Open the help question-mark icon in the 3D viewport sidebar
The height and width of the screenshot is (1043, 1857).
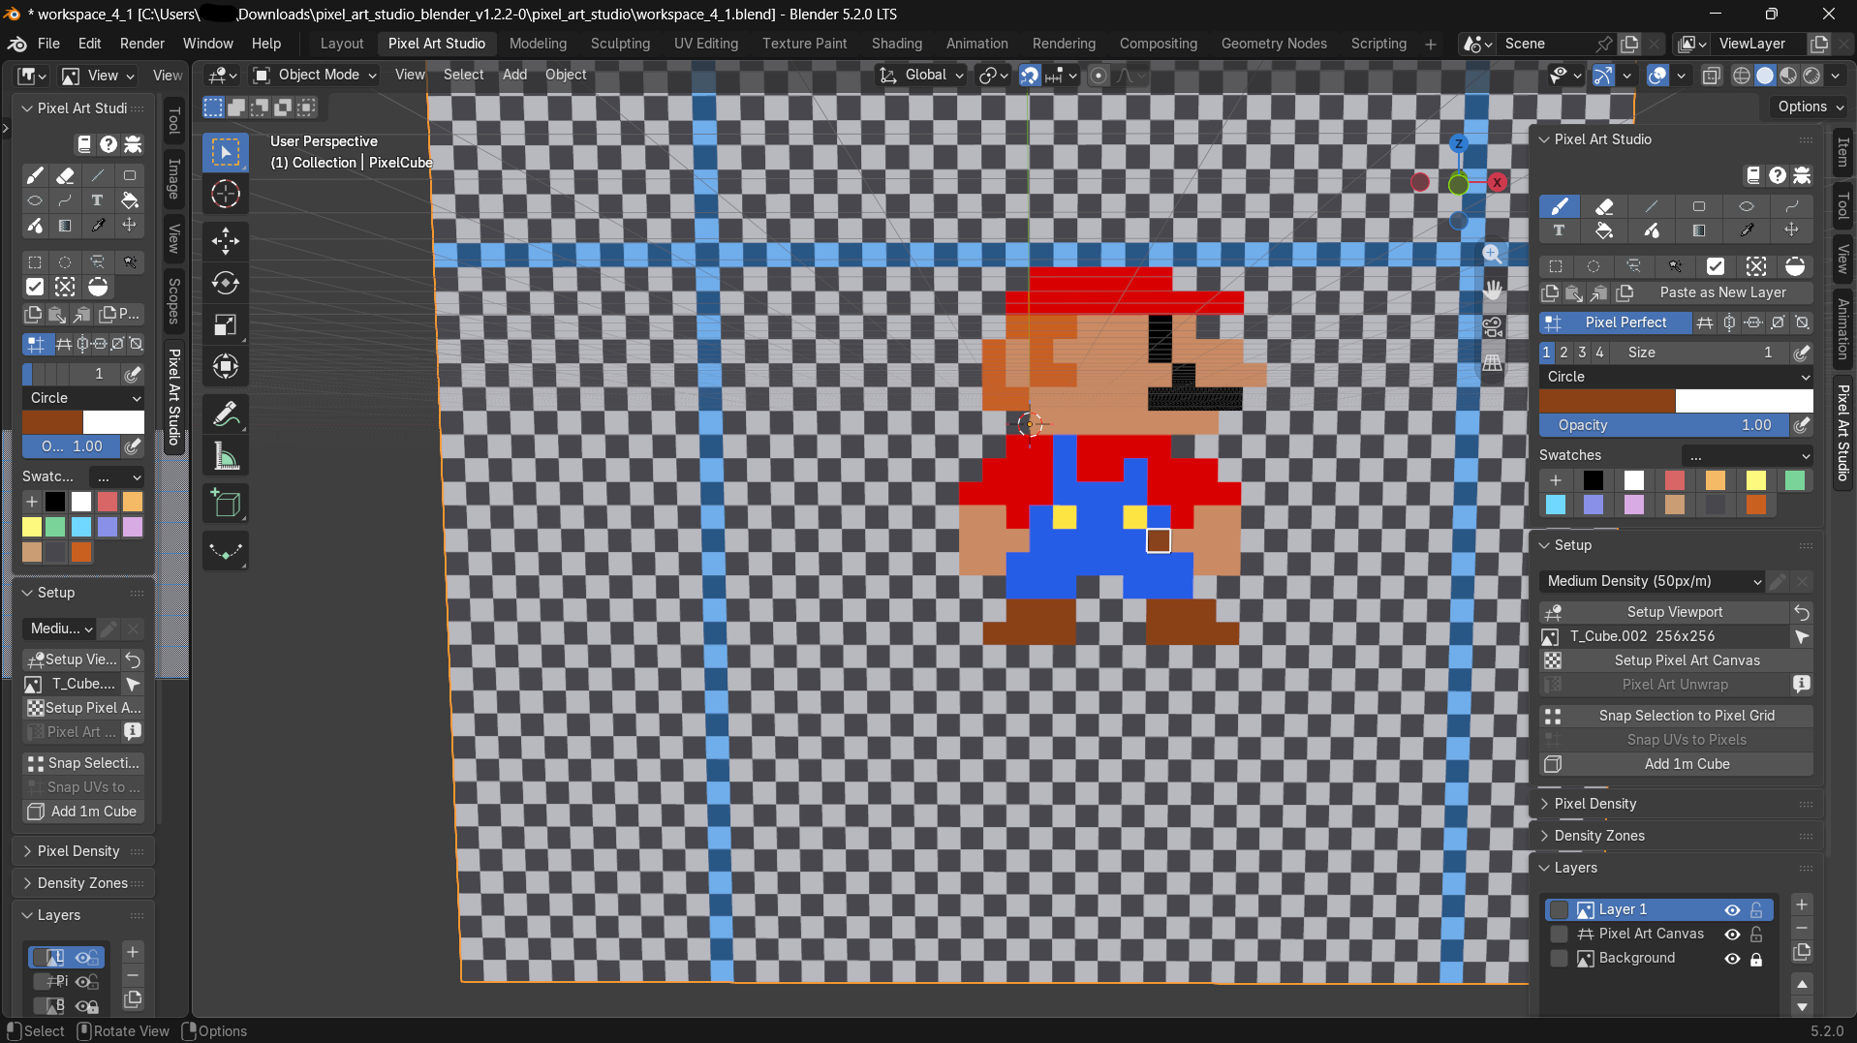tap(1778, 175)
